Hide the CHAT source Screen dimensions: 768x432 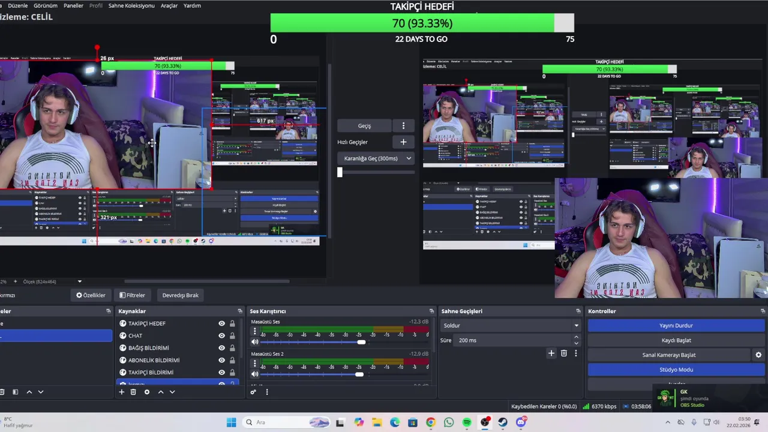point(221,335)
